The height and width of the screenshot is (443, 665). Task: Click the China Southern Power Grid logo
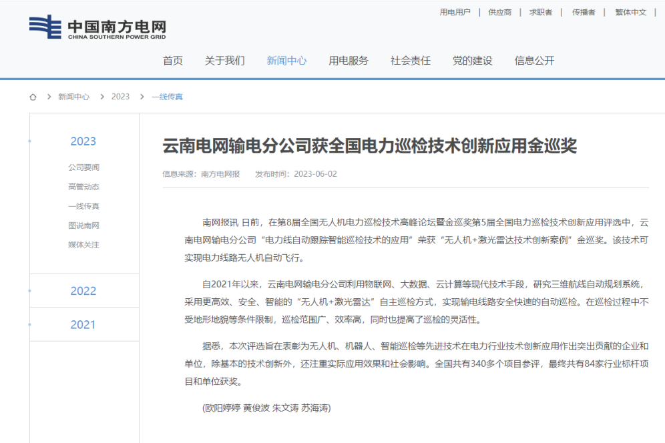(x=97, y=28)
